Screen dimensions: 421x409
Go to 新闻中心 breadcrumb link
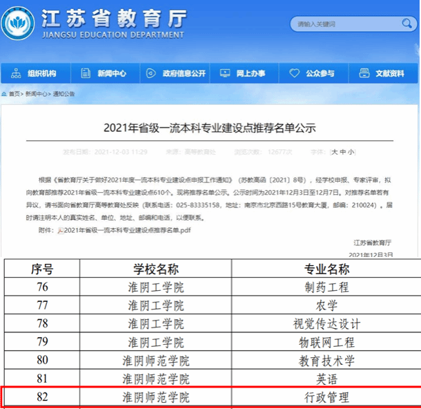[x=37, y=94]
